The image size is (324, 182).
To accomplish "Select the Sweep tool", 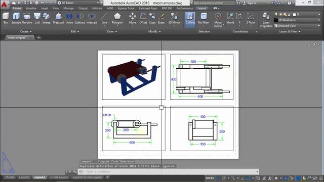I will [x=46, y=18].
